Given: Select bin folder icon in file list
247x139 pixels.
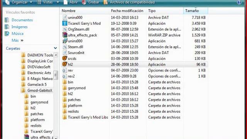Looking at the screenshot, I should [x=64, y=82].
